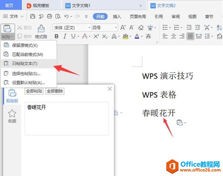Open highlight color dropdown arrow
Viewport: 223px width, 176px height.
click(x=130, y=36)
